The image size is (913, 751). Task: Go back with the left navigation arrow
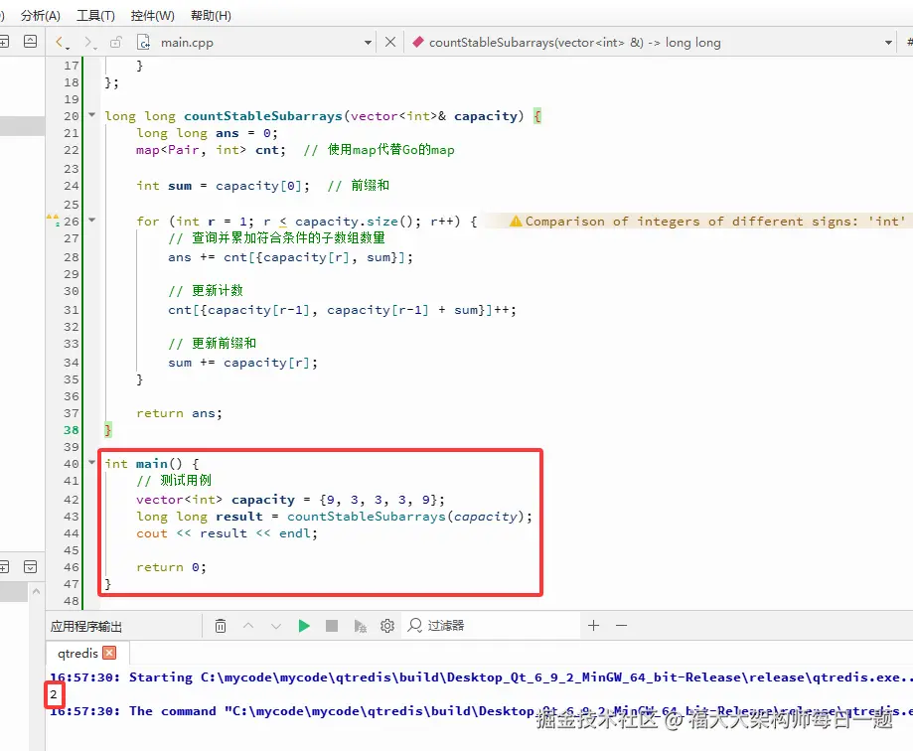click(x=61, y=42)
